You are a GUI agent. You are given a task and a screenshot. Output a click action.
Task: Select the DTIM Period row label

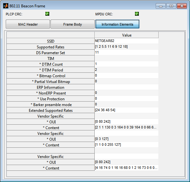coord(51,70)
